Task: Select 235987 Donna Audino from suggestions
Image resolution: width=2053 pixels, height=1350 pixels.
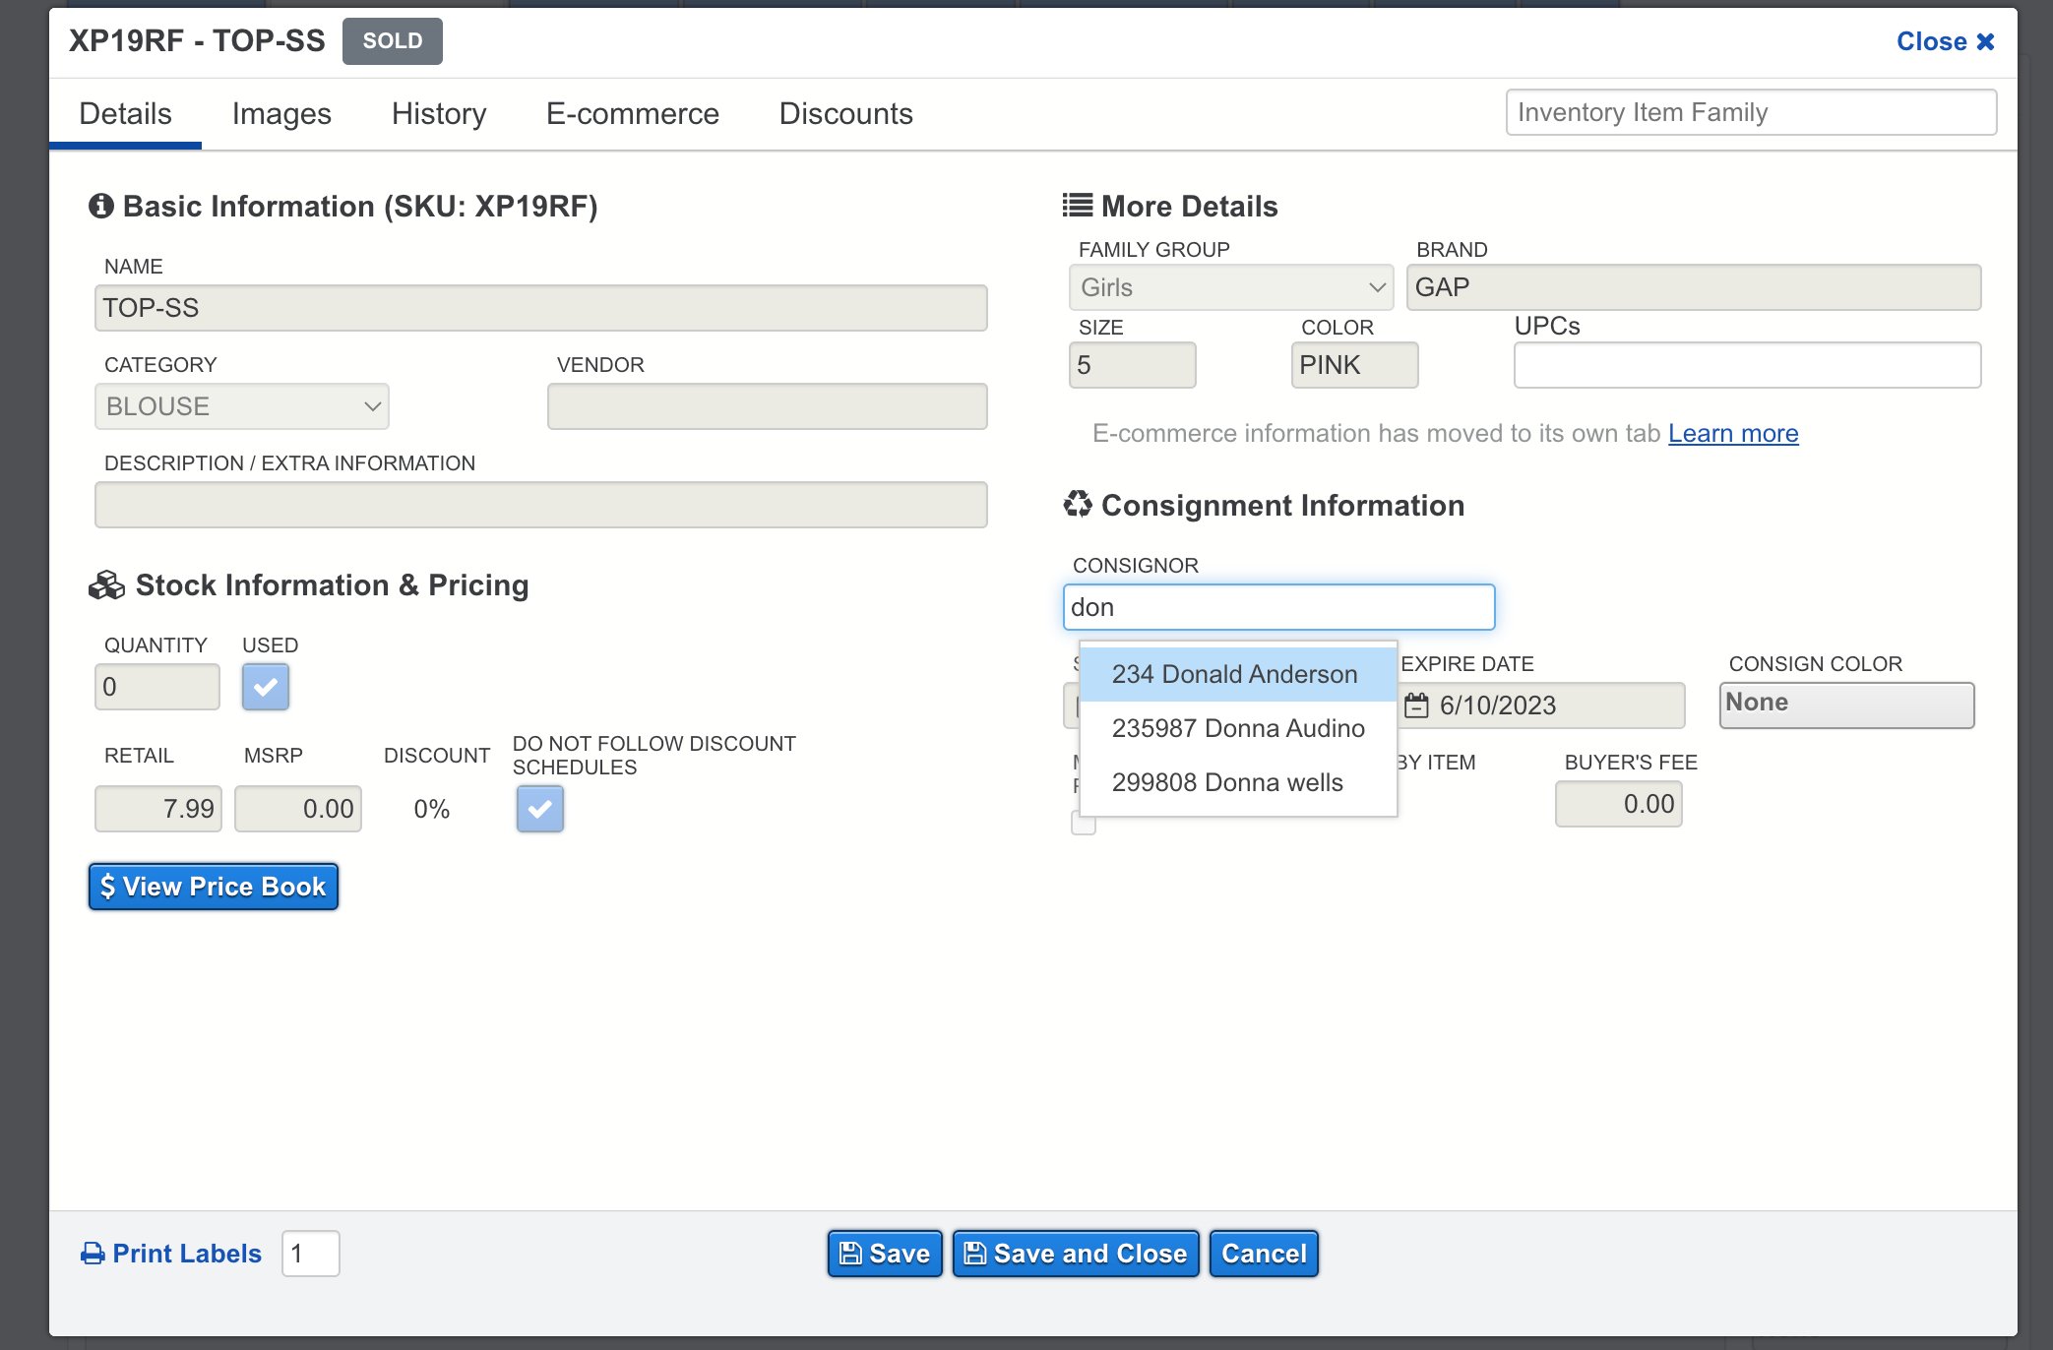Action: pos(1237,728)
